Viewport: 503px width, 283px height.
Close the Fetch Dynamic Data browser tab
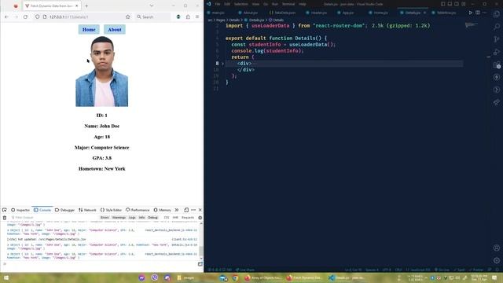pyautogui.click(x=77, y=6)
